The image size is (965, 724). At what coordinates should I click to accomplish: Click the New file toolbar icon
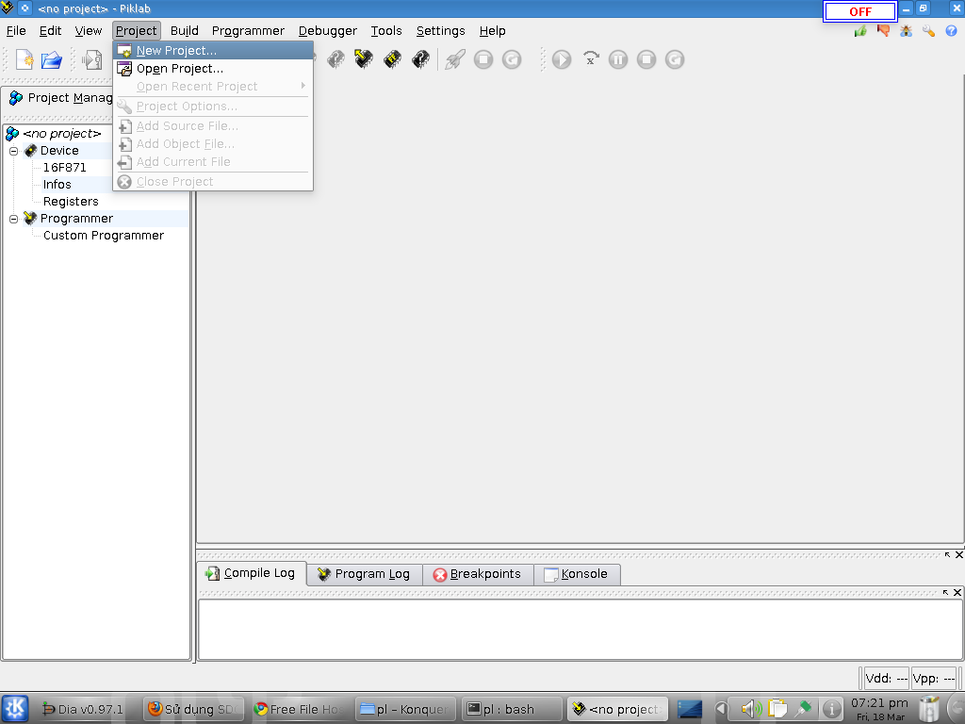pos(25,59)
